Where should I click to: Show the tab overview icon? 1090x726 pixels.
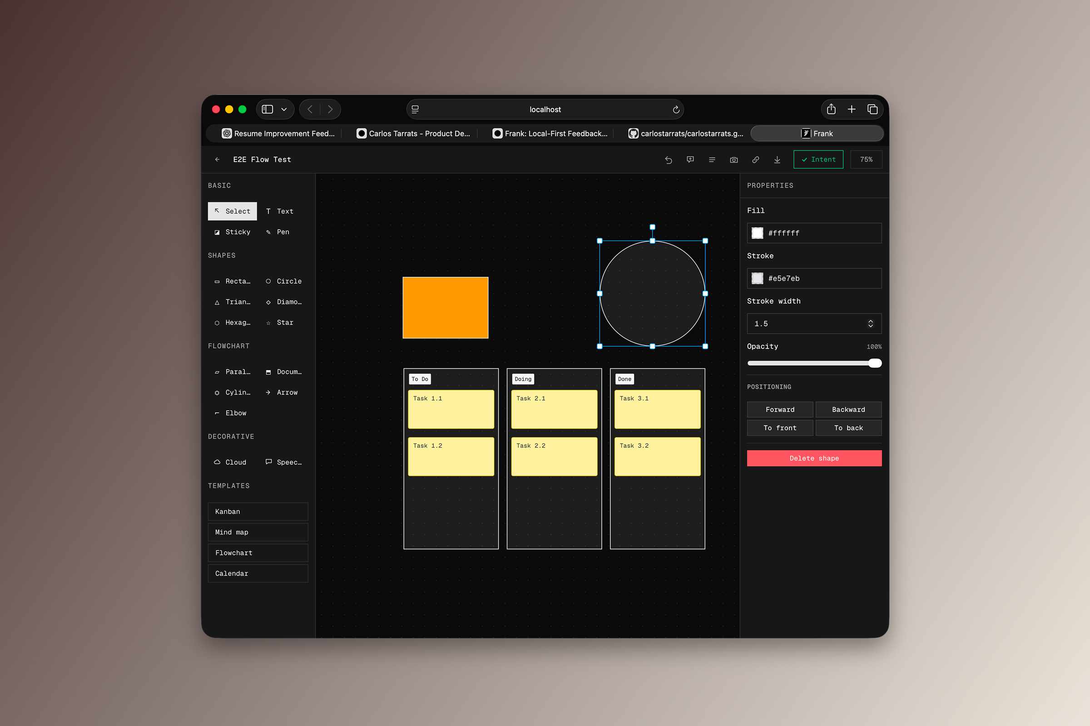[872, 109]
